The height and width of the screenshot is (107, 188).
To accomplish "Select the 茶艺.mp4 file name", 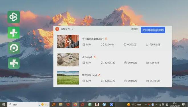I will (x=87, y=57).
